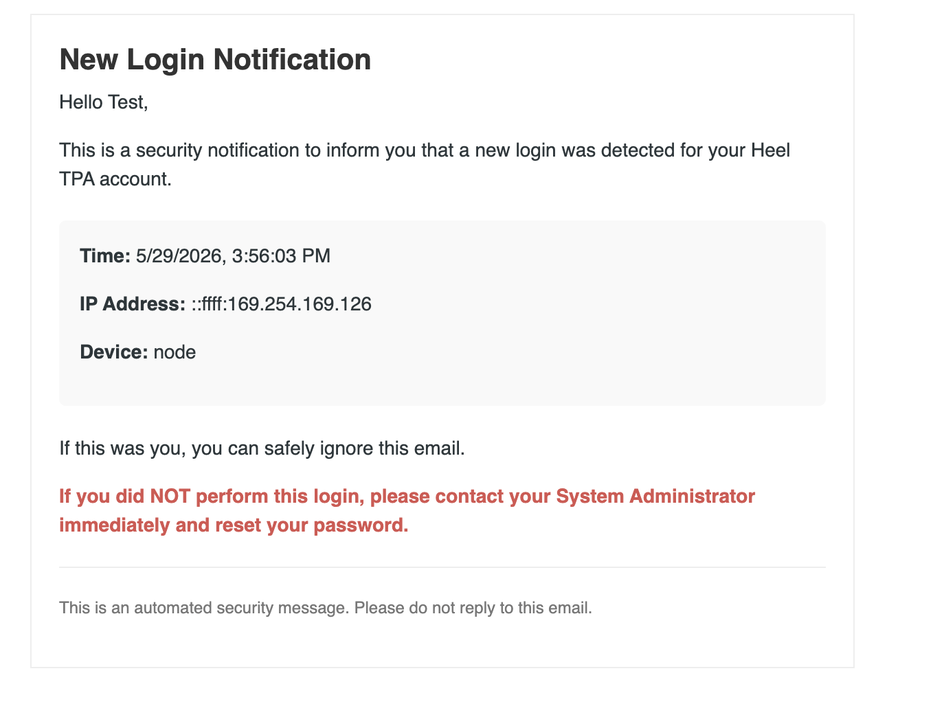This screenshot has height=728, width=933.
Task: Click the Please do not reply text
Action: click(x=473, y=608)
